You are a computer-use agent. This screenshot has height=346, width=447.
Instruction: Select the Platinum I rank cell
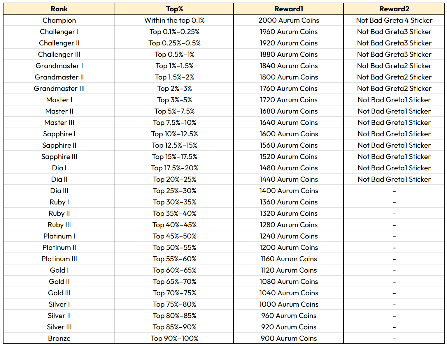pos(59,236)
